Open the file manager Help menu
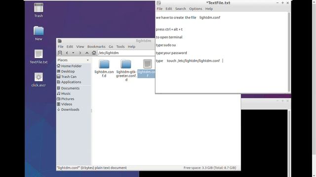Viewport: 316px width, 177px height. tap(132, 47)
